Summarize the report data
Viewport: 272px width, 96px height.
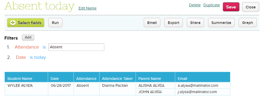(x=221, y=23)
